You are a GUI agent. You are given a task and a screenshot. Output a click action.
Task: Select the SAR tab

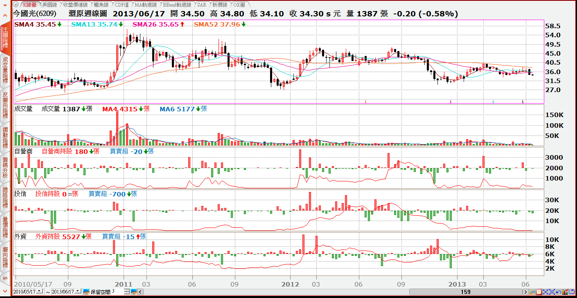(202, 5)
